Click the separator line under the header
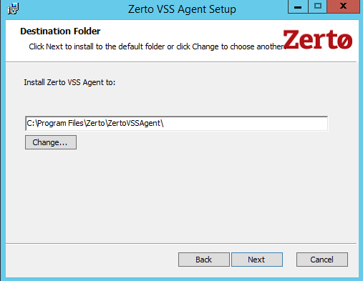 (181, 62)
